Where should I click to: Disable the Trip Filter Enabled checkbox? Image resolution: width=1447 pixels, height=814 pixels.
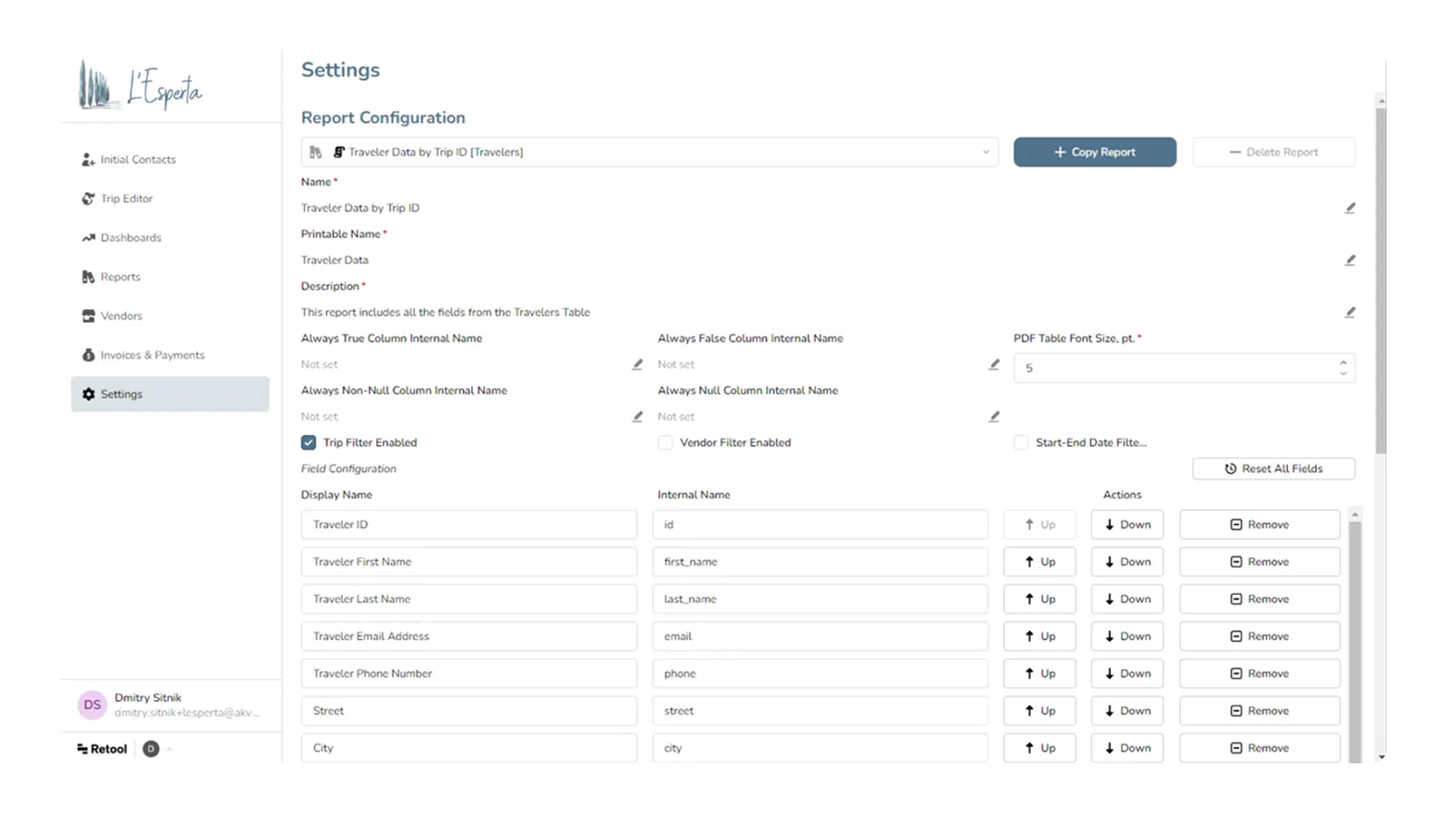pyautogui.click(x=308, y=443)
